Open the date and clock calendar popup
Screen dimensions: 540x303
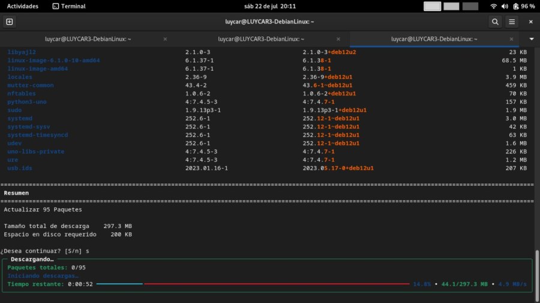tap(270, 6)
